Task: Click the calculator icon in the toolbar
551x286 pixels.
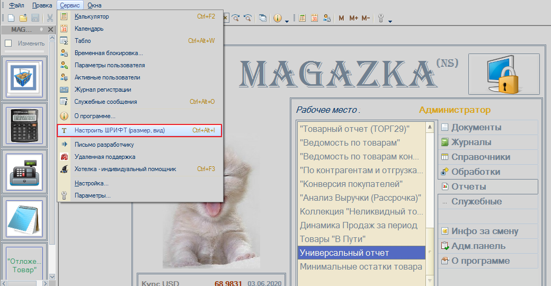Action: [x=302, y=18]
